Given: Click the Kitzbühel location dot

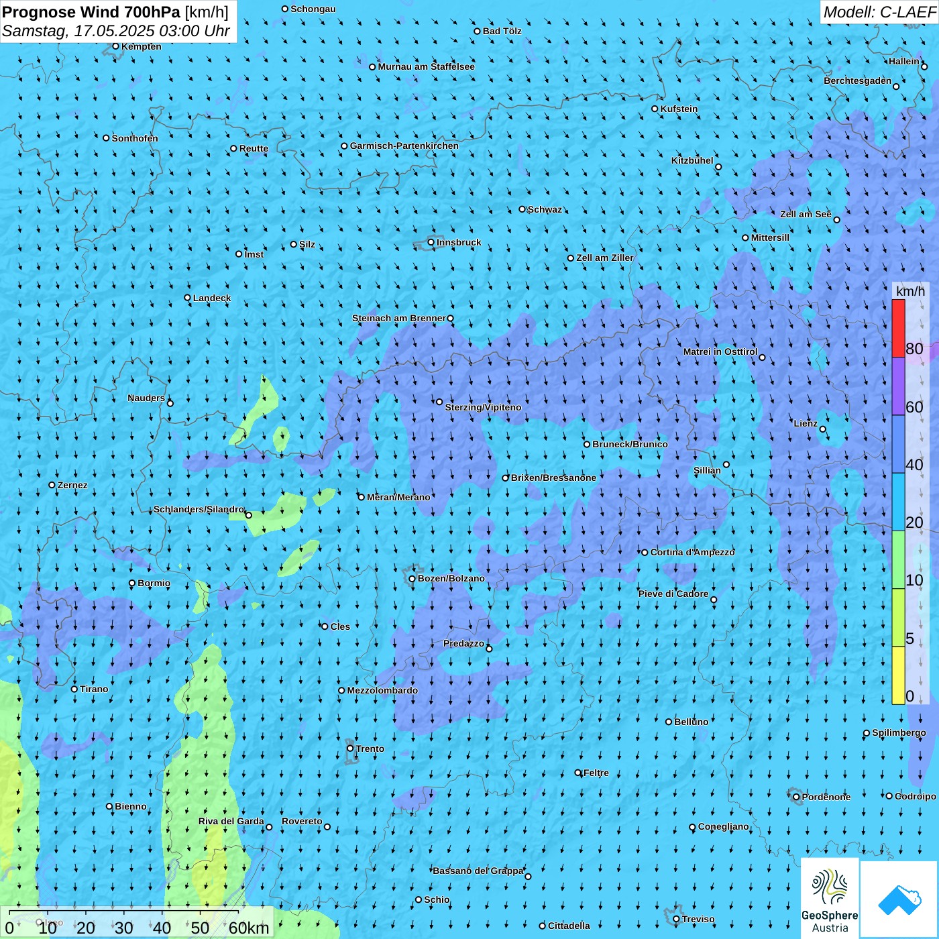Looking at the screenshot, I should pos(718,167).
